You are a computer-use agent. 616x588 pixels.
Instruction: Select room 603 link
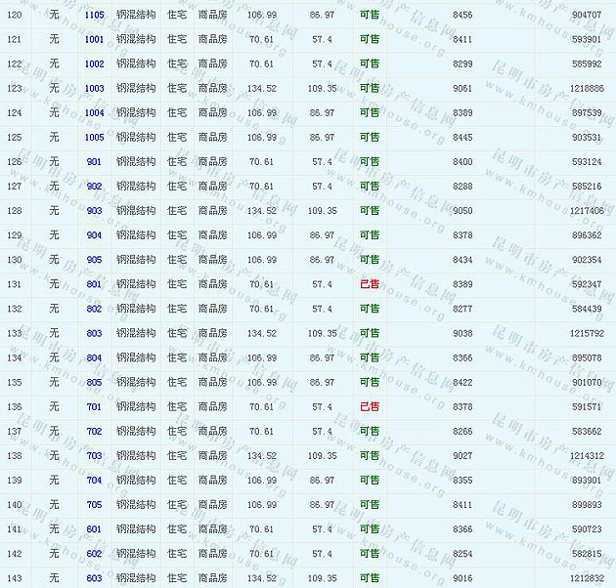pos(95,578)
